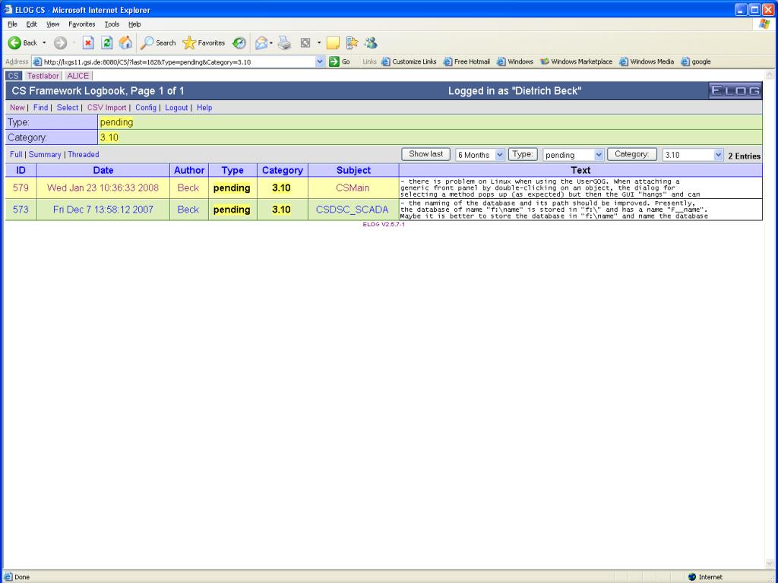
Task: Open Messenger people icon
Action: point(371,43)
